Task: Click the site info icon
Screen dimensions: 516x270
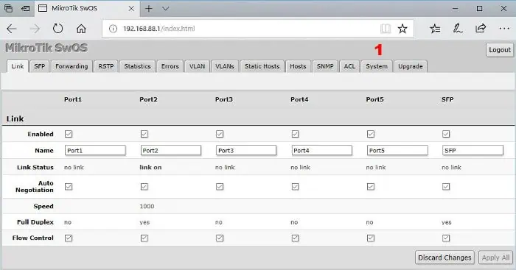Action: coord(113,29)
